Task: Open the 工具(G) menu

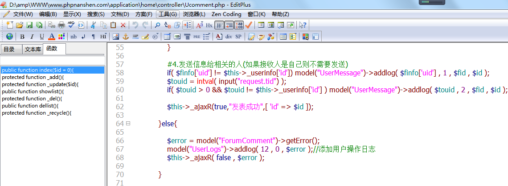Action: tap(168, 14)
